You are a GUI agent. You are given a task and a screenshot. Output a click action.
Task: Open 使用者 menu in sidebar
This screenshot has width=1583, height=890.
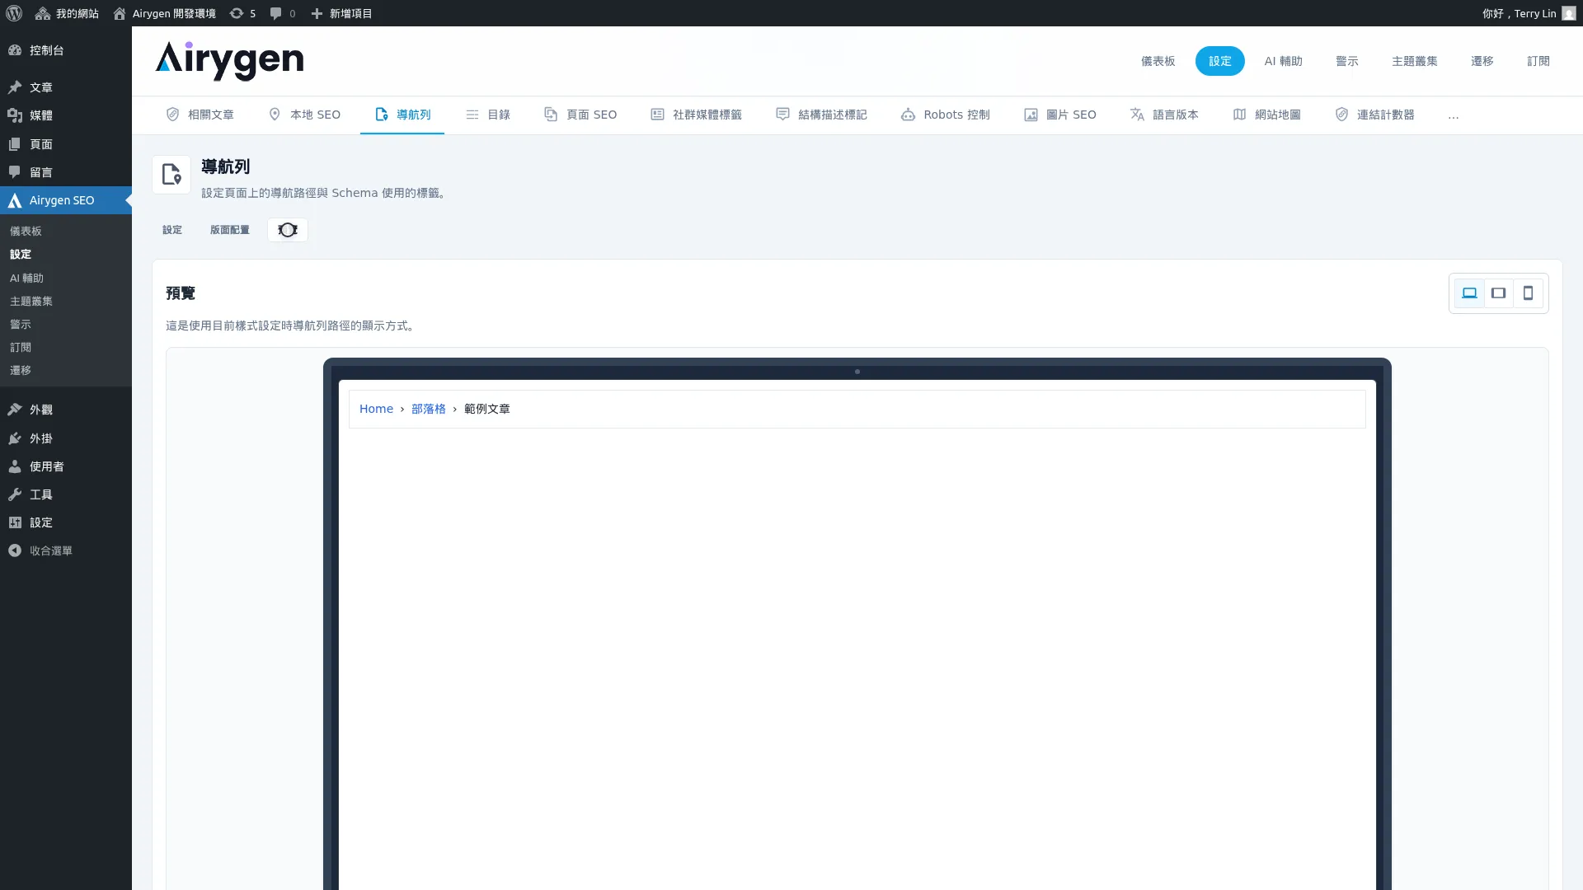(66, 466)
